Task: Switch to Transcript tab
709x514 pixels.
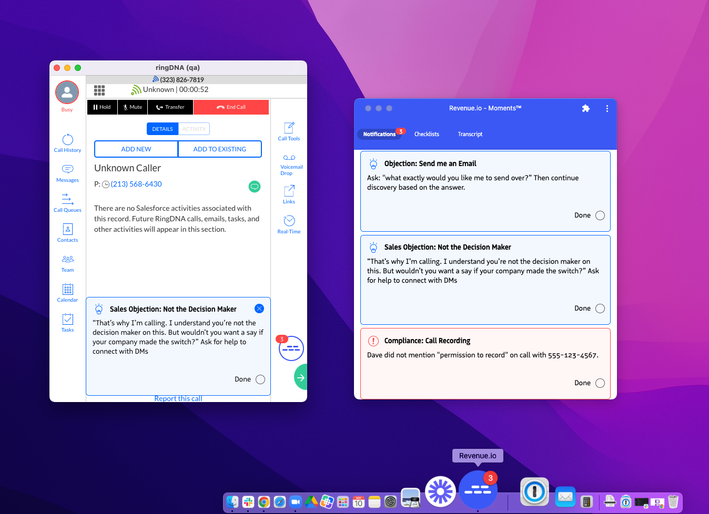Action: pos(470,134)
